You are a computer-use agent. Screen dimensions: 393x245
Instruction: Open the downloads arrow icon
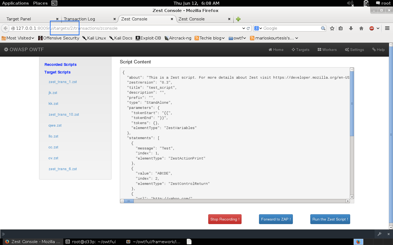click(351, 28)
